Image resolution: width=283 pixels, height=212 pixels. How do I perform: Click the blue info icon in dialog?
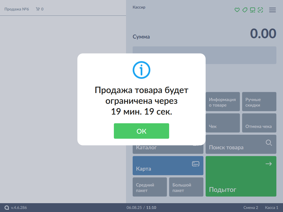pyautogui.click(x=141, y=70)
